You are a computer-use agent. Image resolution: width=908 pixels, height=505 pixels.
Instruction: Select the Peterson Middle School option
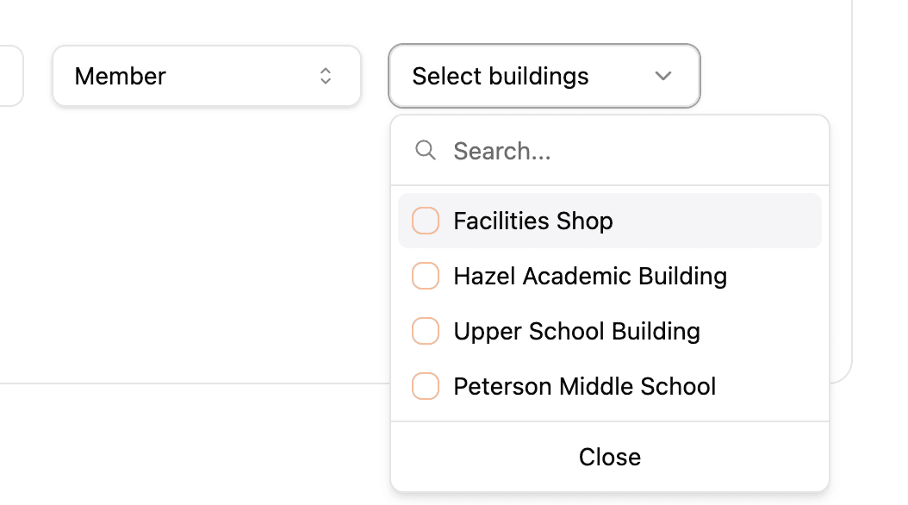point(584,386)
